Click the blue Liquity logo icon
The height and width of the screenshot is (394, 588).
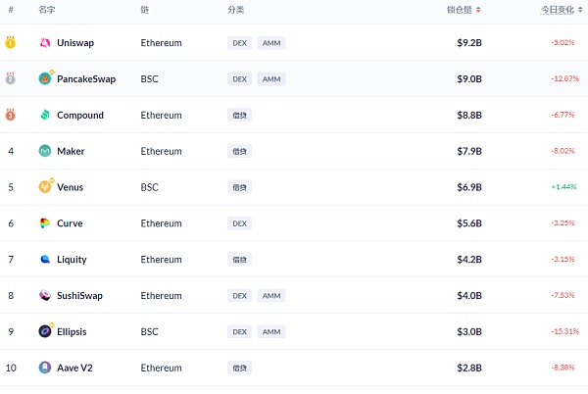[x=45, y=259]
